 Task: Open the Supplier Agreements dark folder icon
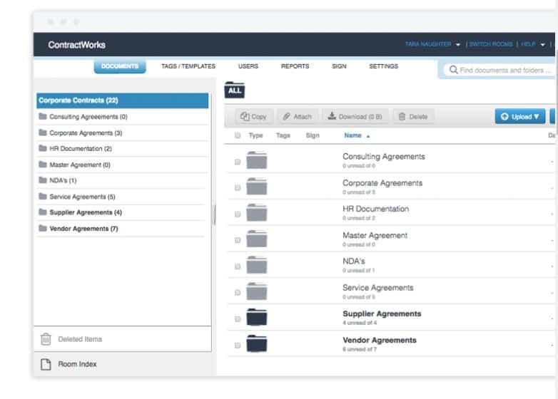point(256,318)
